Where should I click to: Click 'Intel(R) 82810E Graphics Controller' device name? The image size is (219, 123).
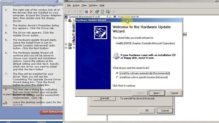click(x=145, y=43)
